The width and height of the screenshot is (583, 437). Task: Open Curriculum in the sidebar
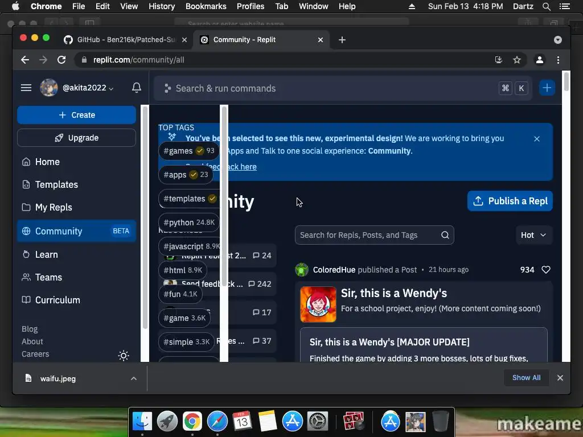click(x=77, y=300)
